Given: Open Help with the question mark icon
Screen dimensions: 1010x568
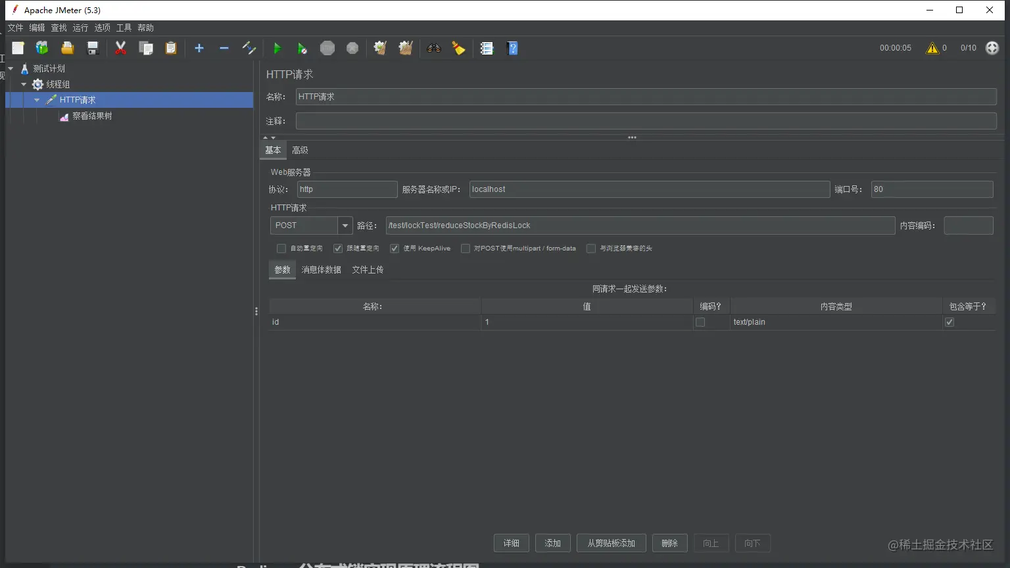Looking at the screenshot, I should 512,48.
